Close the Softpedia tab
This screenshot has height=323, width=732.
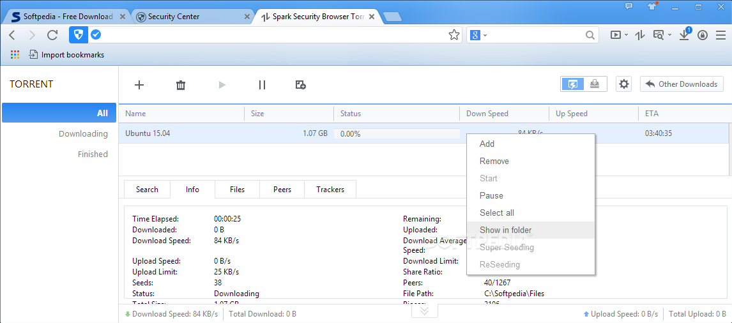tap(122, 17)
